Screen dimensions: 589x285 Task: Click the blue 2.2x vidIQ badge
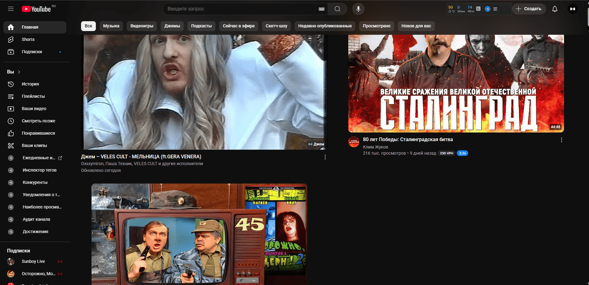pos(462,153)
